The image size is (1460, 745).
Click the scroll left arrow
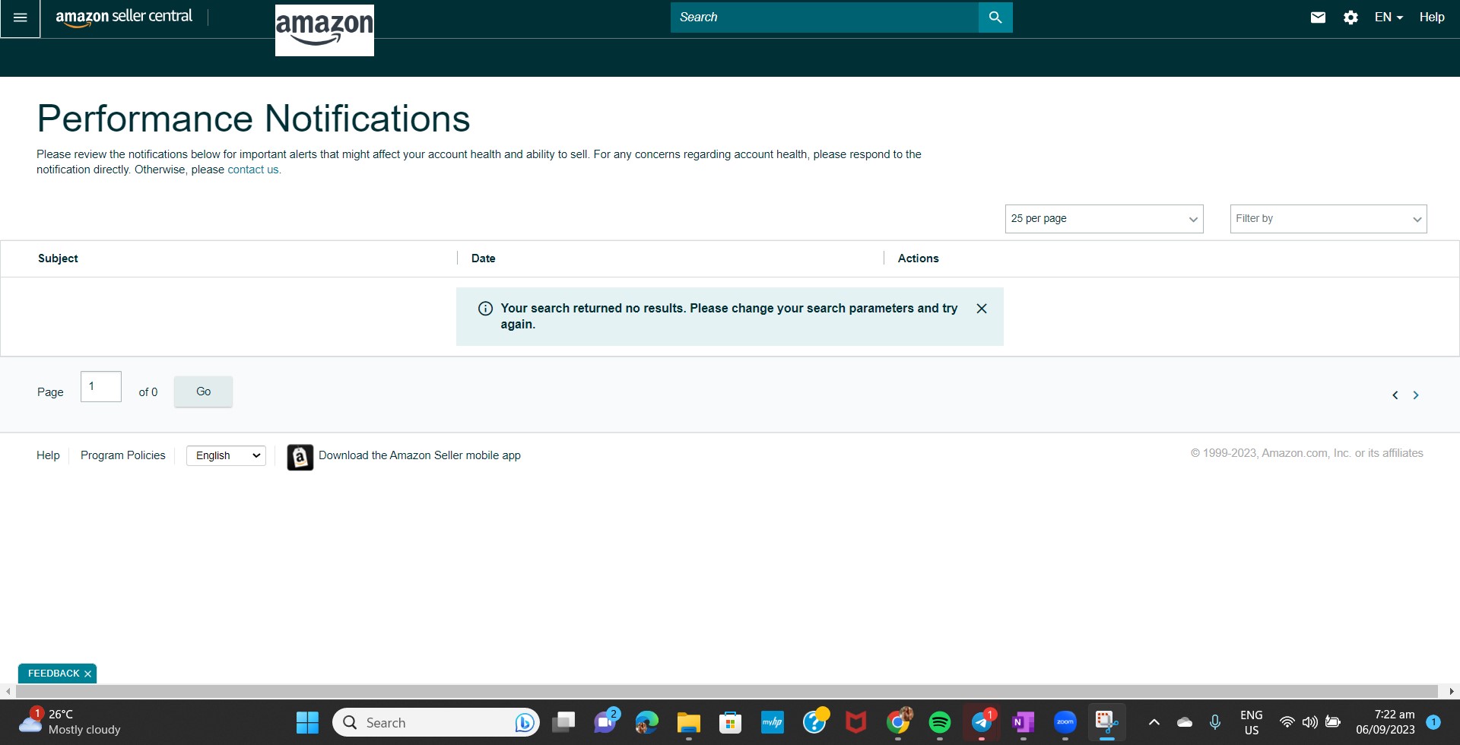pos(8,691)
